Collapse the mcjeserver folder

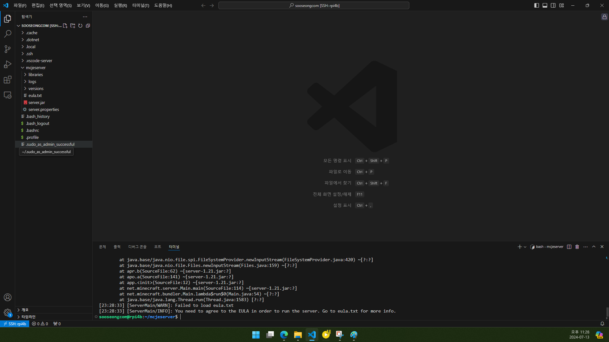[x=54, y=68]
